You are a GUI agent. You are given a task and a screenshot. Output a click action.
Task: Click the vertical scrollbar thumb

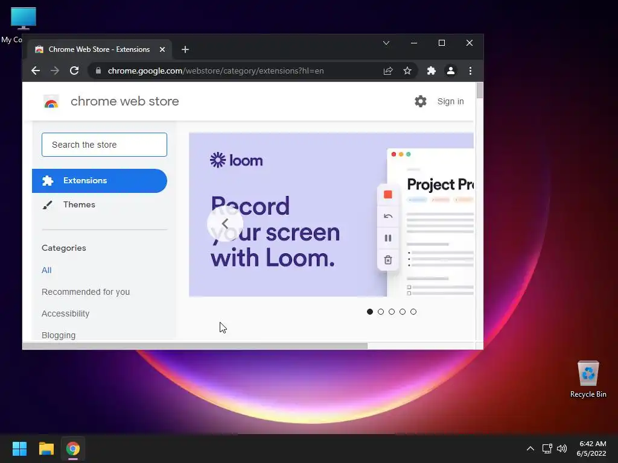480,90
